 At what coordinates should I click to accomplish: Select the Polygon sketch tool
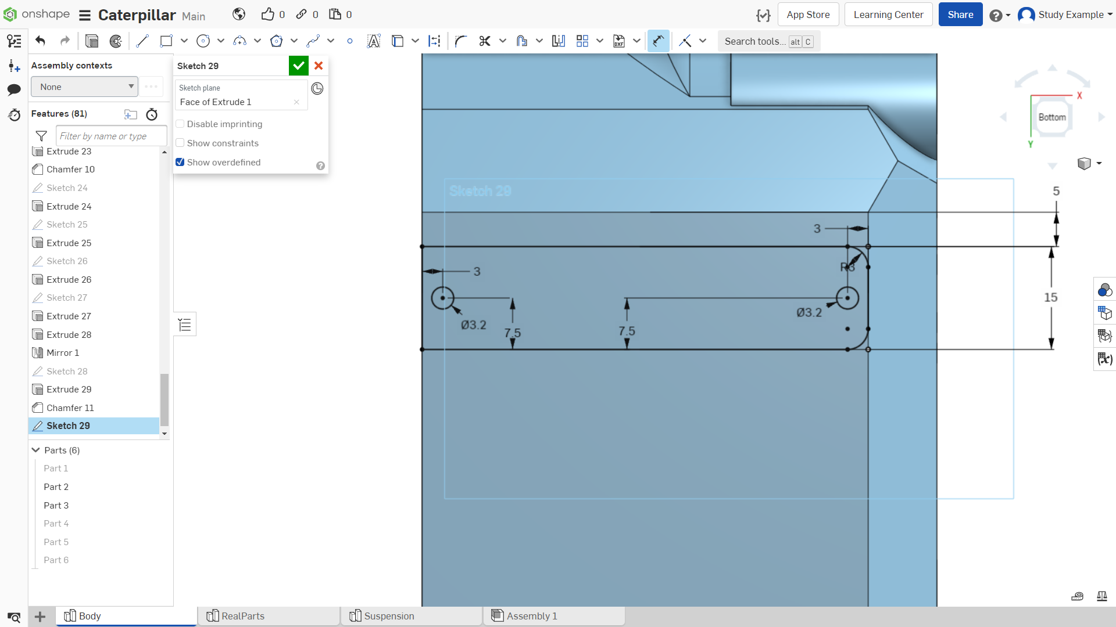(277, 41)
